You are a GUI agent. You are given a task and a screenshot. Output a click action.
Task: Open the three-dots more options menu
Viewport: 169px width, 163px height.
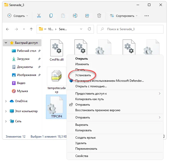147,16
